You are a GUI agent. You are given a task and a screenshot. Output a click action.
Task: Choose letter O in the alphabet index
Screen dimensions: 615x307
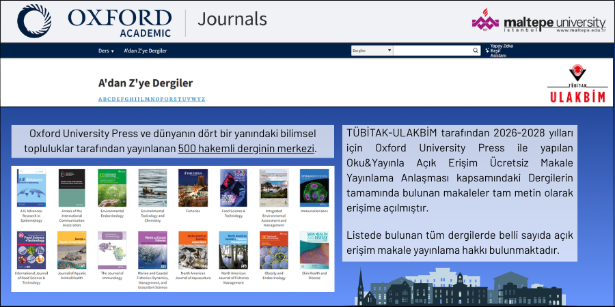pos(158,99)
